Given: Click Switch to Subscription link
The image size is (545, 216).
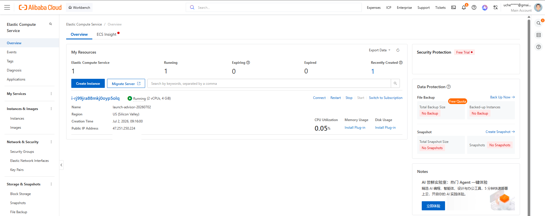Looking at the screenshot, I should pyautogui.click(x=386, y=98).
